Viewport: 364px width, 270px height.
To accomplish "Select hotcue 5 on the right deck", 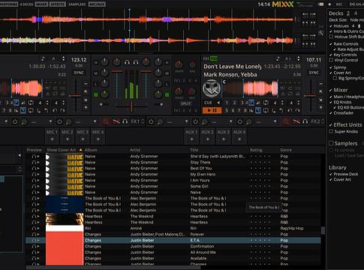I will click(227, 110).
